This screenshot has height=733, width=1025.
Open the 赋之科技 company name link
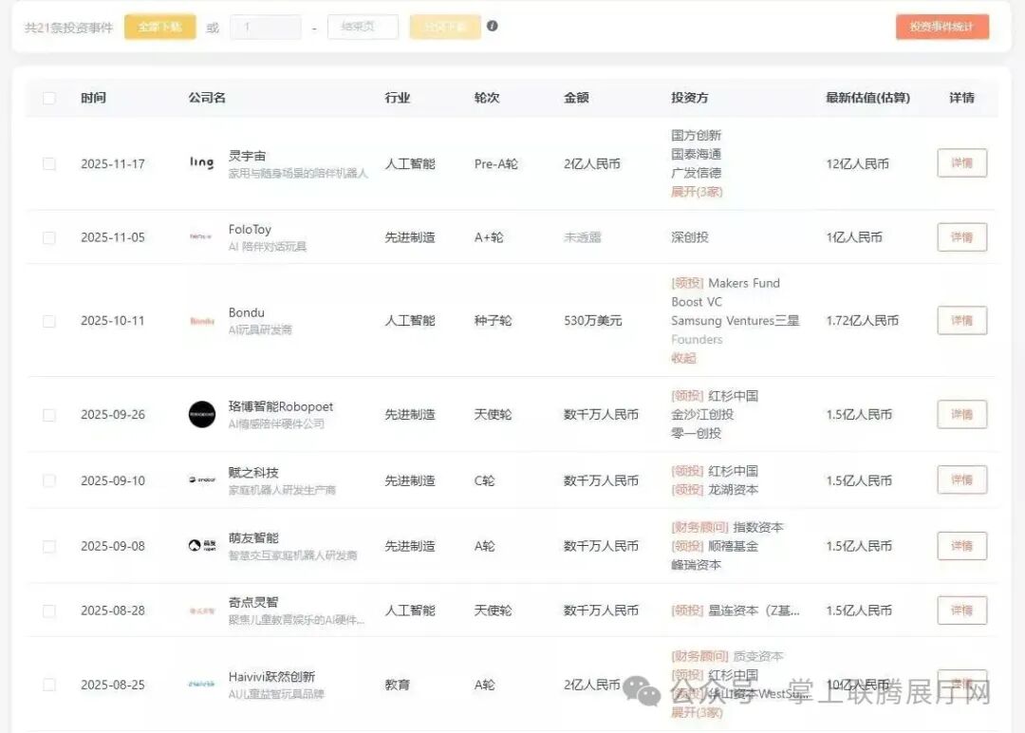pos(253,472)
